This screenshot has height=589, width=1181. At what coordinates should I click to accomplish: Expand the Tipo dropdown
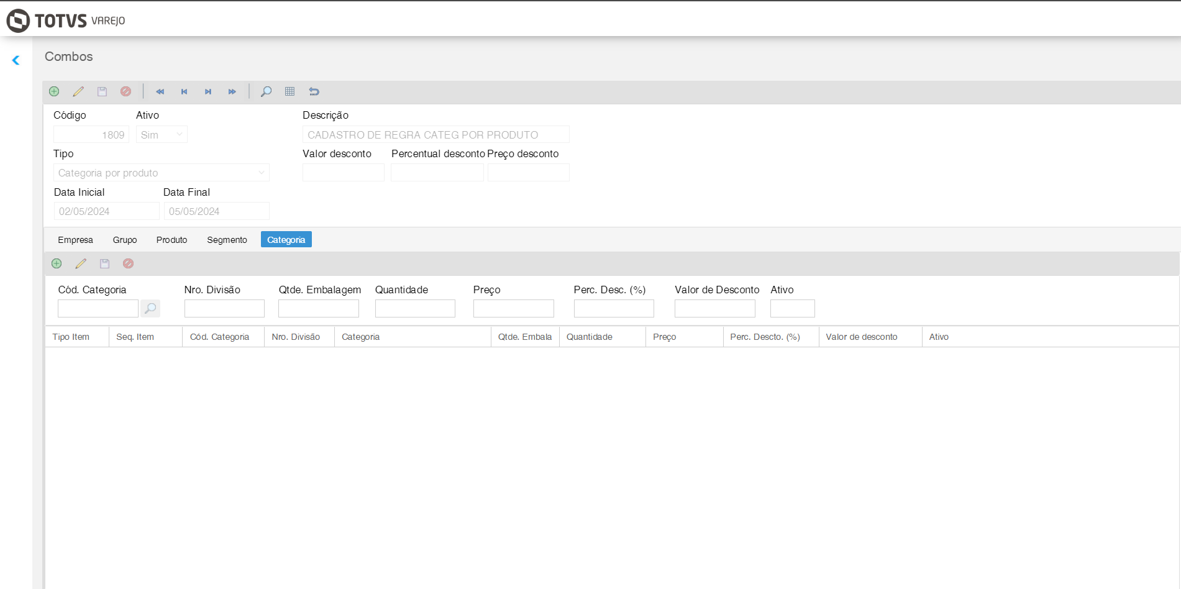(x=162, y=173)
